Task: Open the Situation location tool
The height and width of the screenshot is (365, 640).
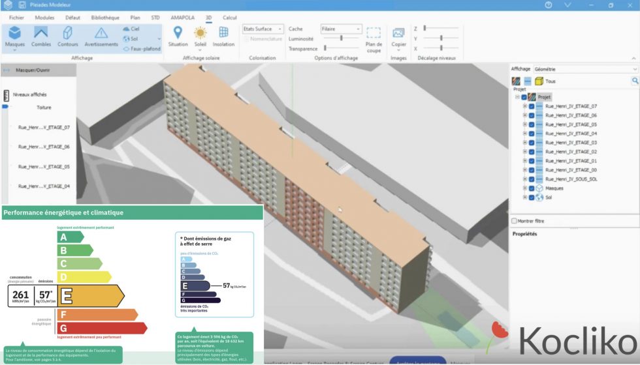Action: [x=178, y=36]
